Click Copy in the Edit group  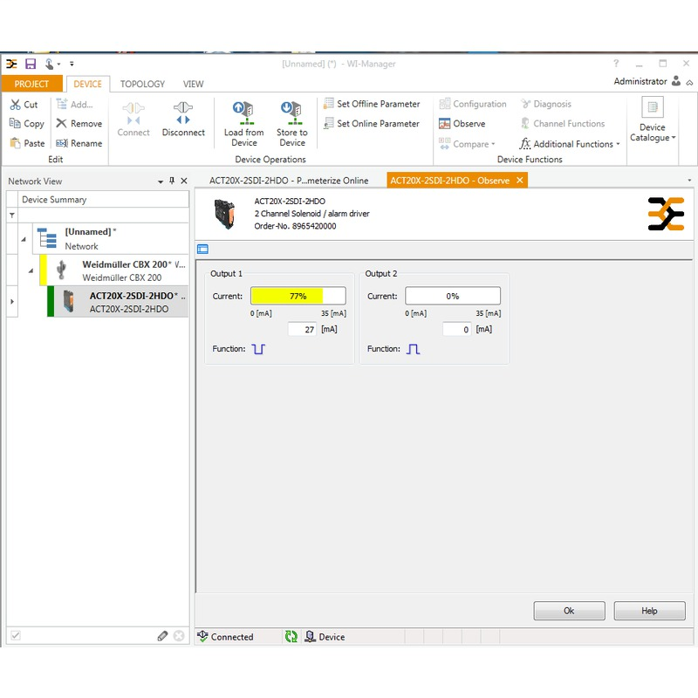27,124
